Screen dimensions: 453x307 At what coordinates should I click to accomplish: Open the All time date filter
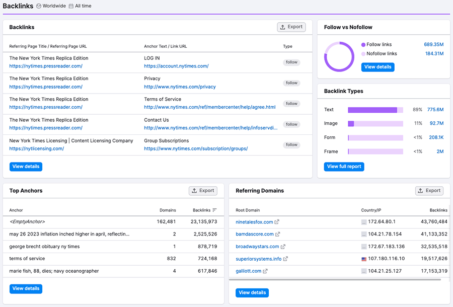pyautogui.click(x=80, y=6)
